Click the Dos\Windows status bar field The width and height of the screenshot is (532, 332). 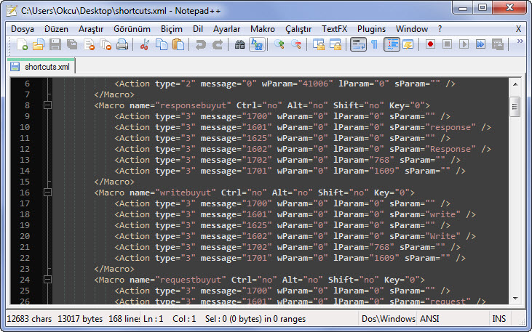coord(388,319)
